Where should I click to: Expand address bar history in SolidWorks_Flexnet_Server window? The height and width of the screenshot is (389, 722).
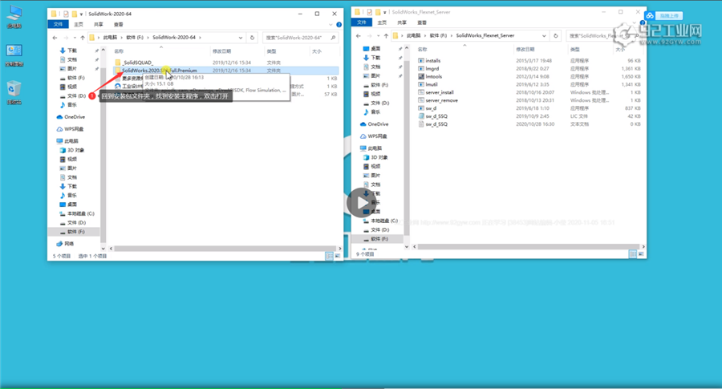[544, 35]
